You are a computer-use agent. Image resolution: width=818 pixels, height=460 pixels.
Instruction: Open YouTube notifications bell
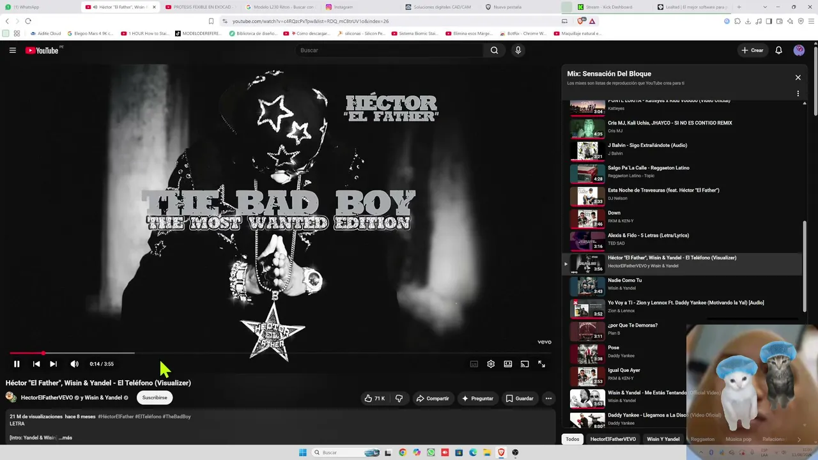[x=778, y=50]
